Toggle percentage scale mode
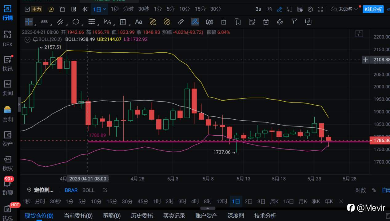 coord(374,190)
